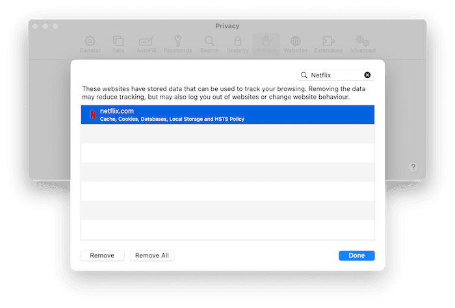Open the Search preferences pane
This screenshot has height=308, width=455.
[209, 44]
